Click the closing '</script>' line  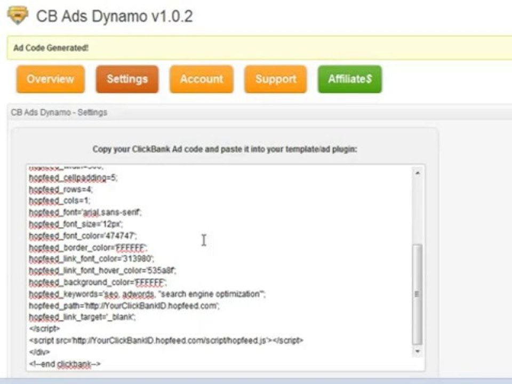(44, 329)
